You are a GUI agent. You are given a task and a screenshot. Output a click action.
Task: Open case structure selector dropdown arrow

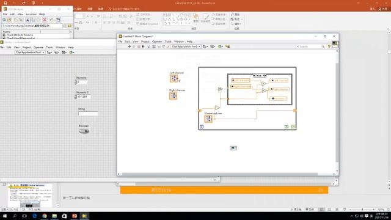(263, 75)
